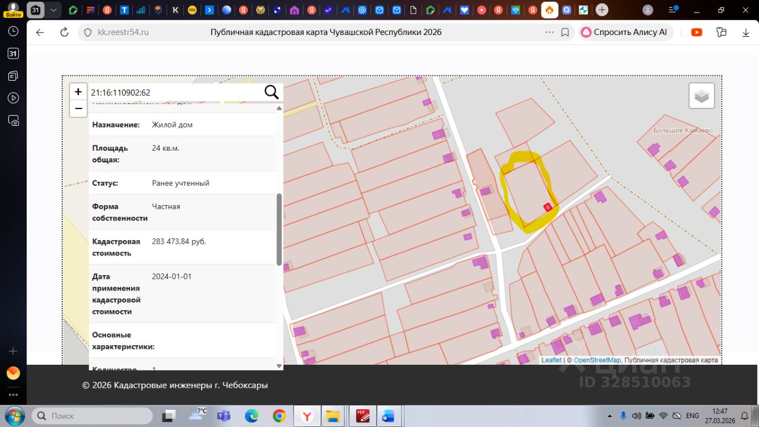This screenshot has width=759, height=427.
Task: Open the network Wi-Fi tray icon
Action: coord(664,416)
